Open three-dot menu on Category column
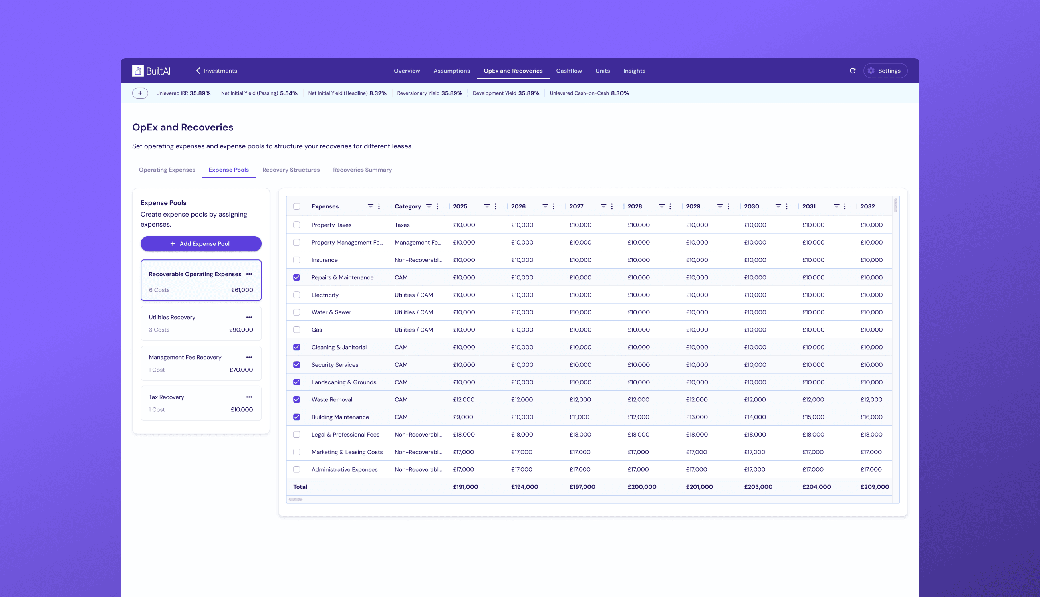The width and height of the screenshot is (1040, 597). (x=437, y=206)
